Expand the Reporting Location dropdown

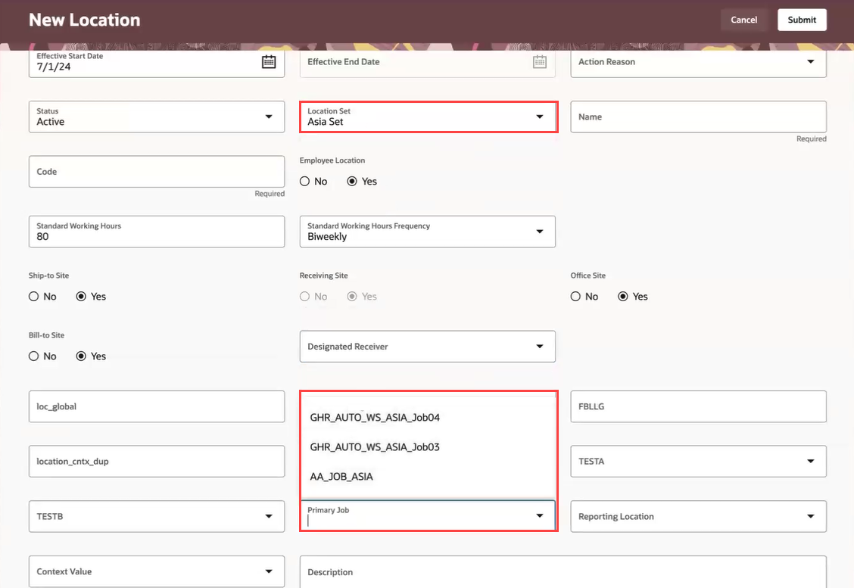(810, 516)
